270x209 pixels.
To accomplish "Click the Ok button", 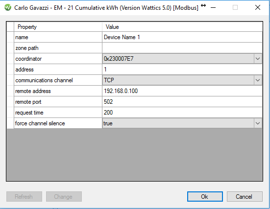I will (205, 196).
